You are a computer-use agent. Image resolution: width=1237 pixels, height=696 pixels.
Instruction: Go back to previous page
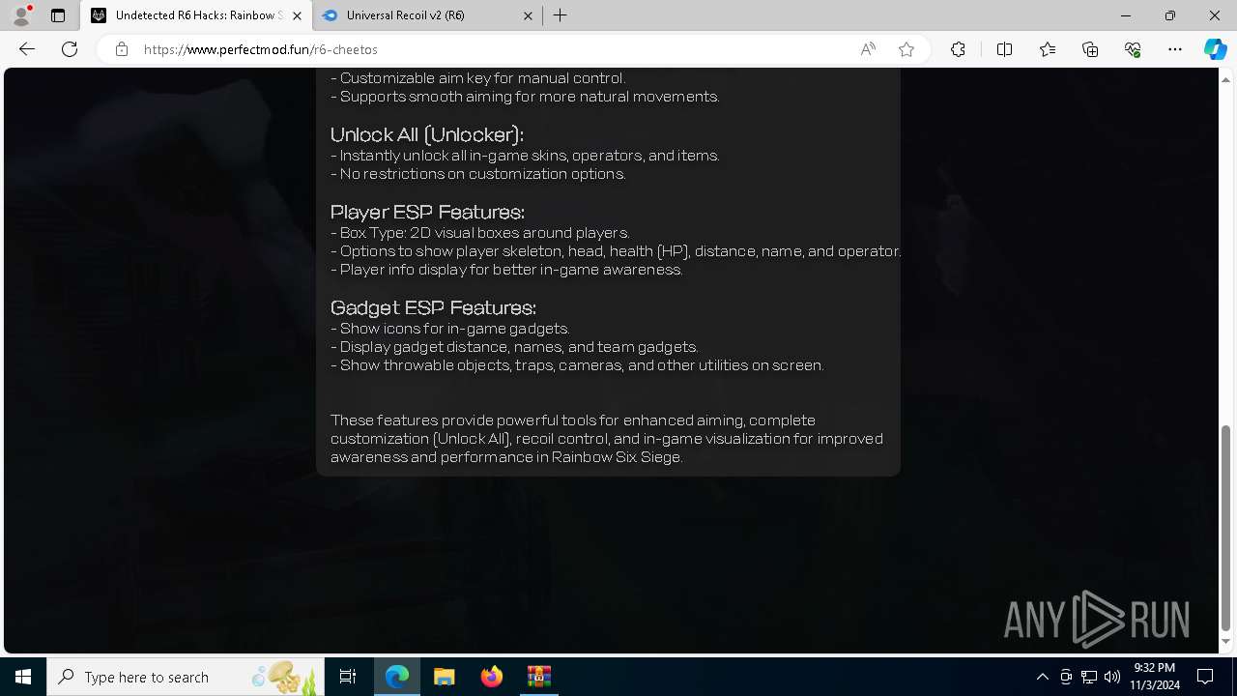[27, 49]
